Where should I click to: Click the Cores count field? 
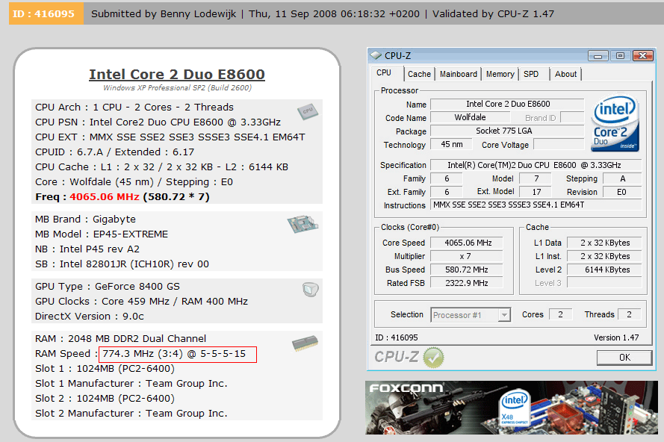pos(561,314)
